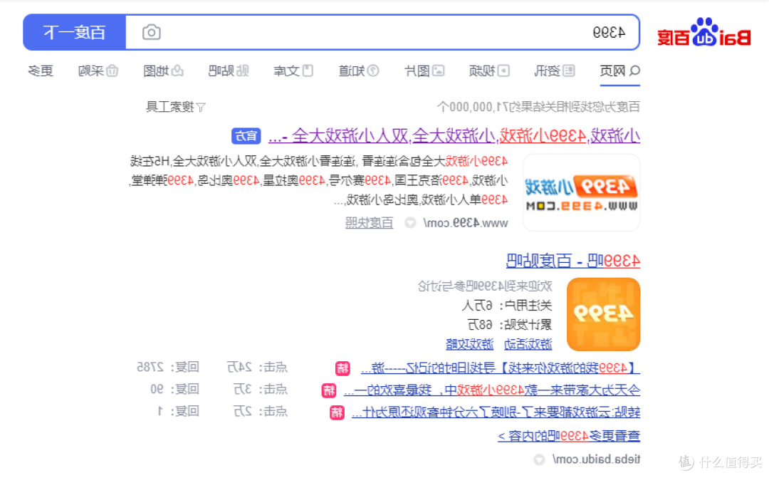Open post 转贴:云游戏都要来了

click(496, 412)
